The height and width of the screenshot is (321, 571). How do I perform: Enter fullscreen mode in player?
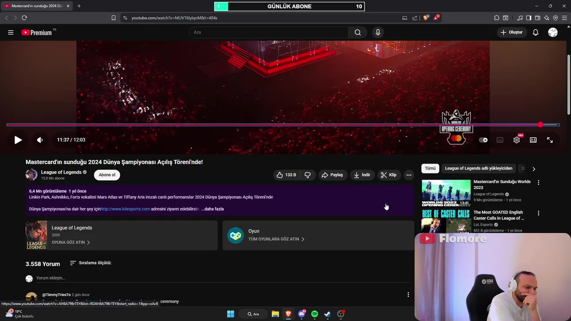point(550,140)
